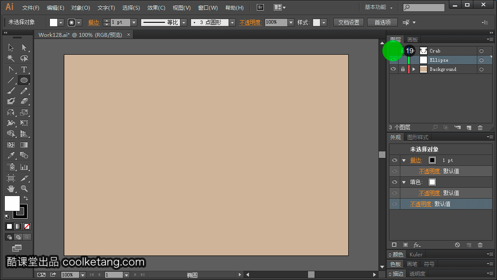Select the Pen tool

11,69
